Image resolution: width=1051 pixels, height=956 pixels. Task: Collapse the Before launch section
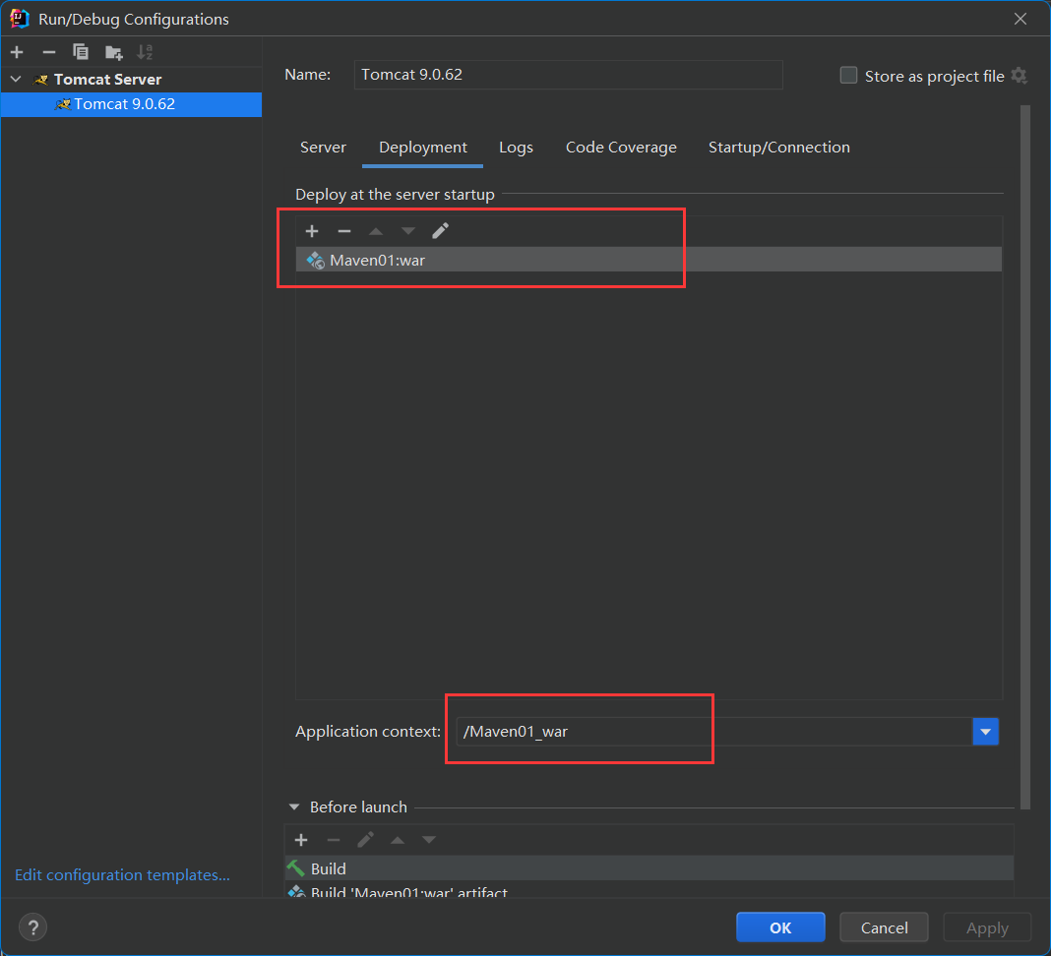[x=293, y=807]
